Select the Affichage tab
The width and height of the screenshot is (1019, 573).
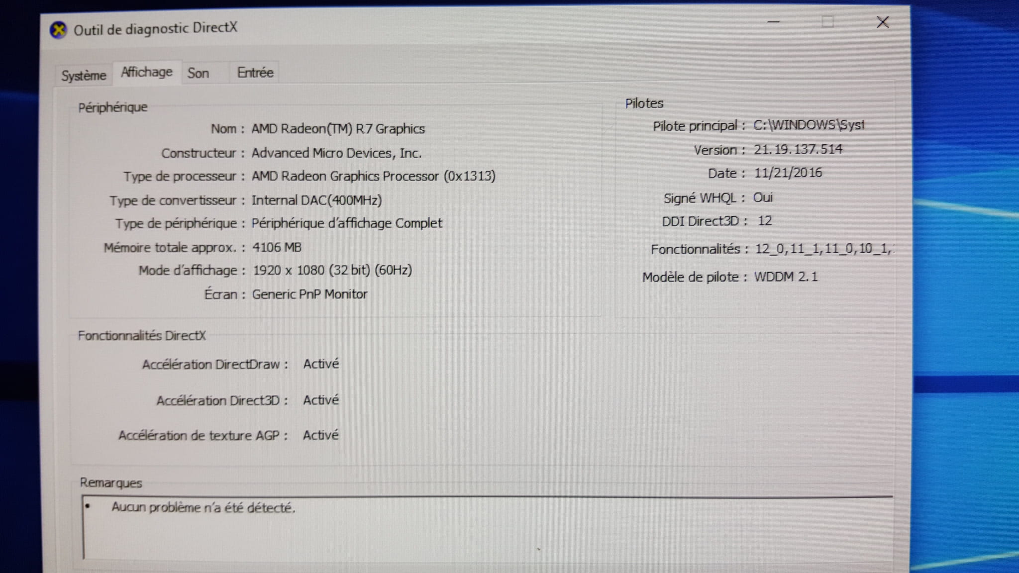click(147, 73)
